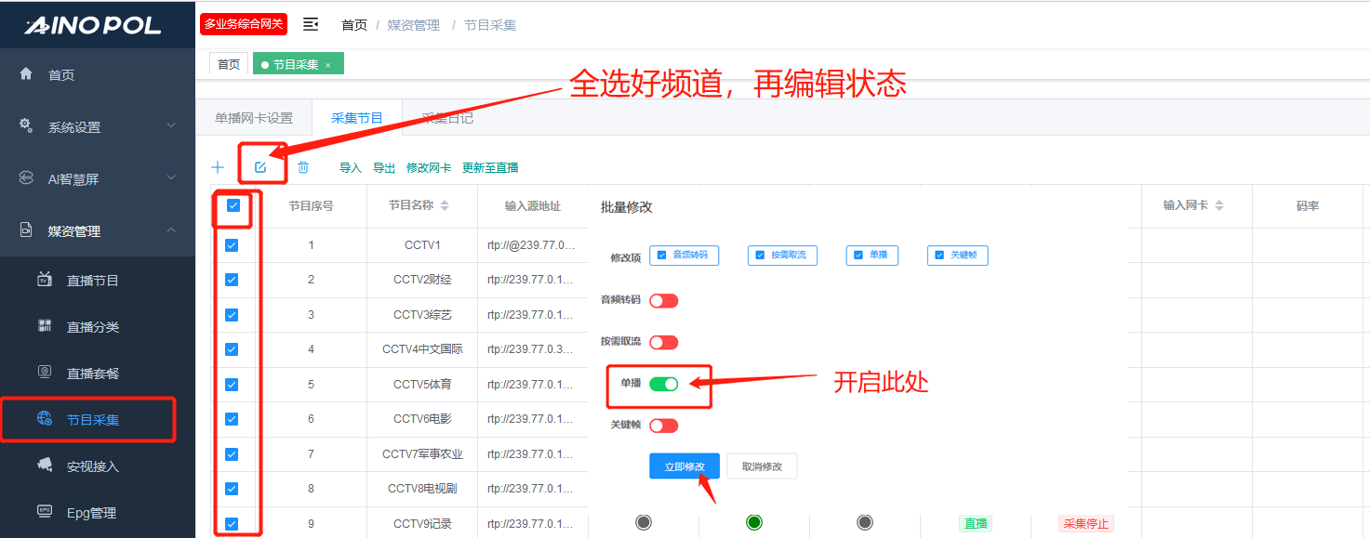Expand the AI智慧屏 sidebar menu

tap(98, 179)
